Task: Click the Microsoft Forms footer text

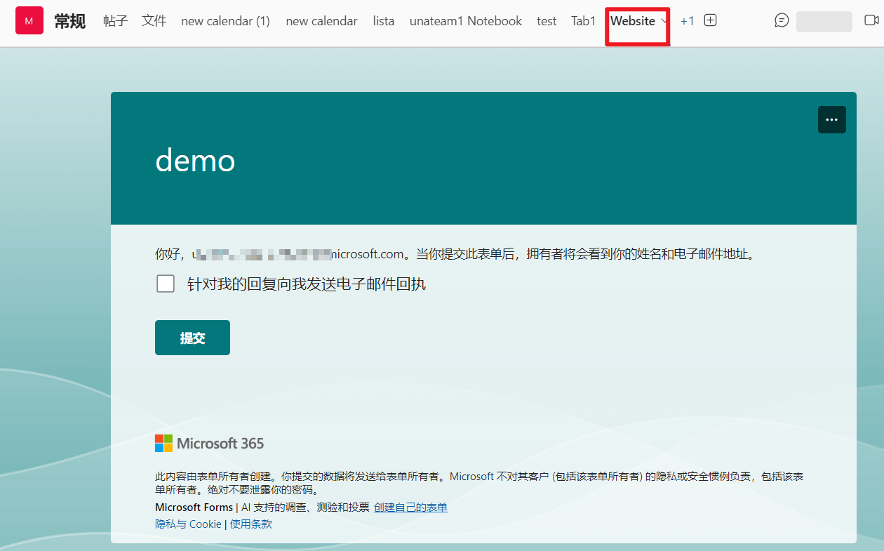Action: coord(194,507)
